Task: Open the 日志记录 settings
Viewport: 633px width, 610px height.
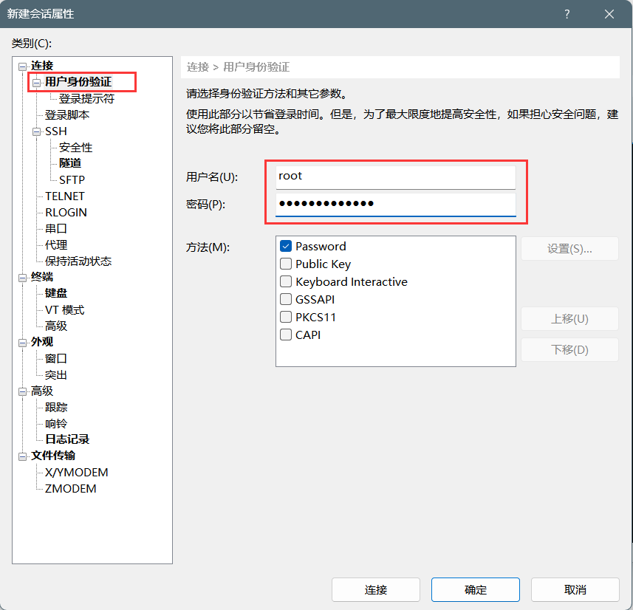Action: (69, 439)
